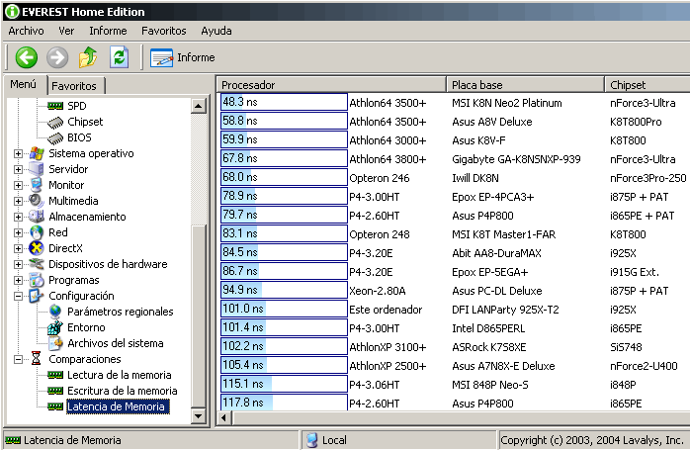Click the Asus A8V Deluxe cell
This screenshot has height=450, width=690.
(x=492, y=122)
